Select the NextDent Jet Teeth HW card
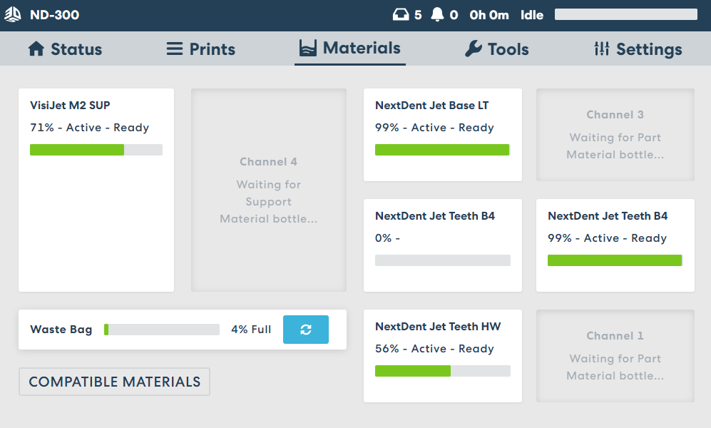This screenshot has height=428, width=711. 442,356
